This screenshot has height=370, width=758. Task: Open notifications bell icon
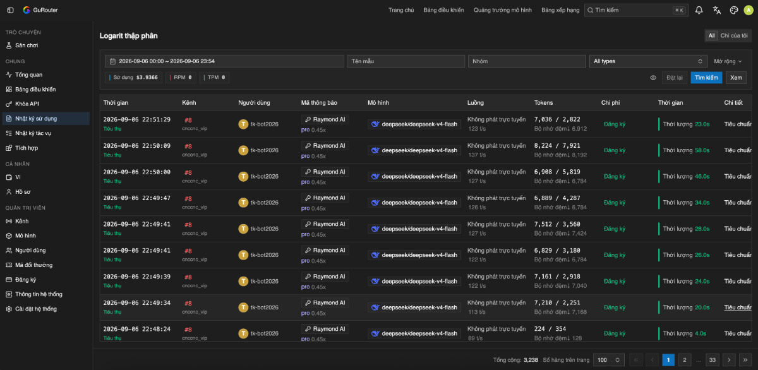click(699, 10)
